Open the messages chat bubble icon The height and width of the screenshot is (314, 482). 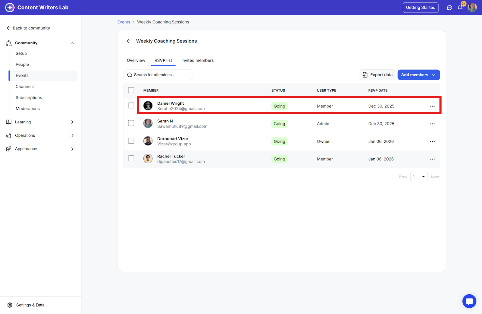449,8
